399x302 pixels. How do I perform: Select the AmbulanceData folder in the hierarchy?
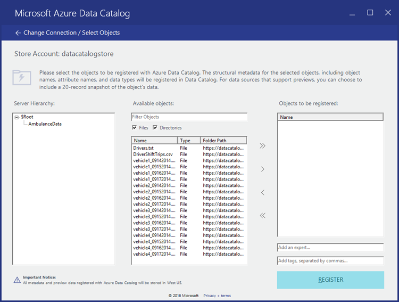(x=45, y=124)
